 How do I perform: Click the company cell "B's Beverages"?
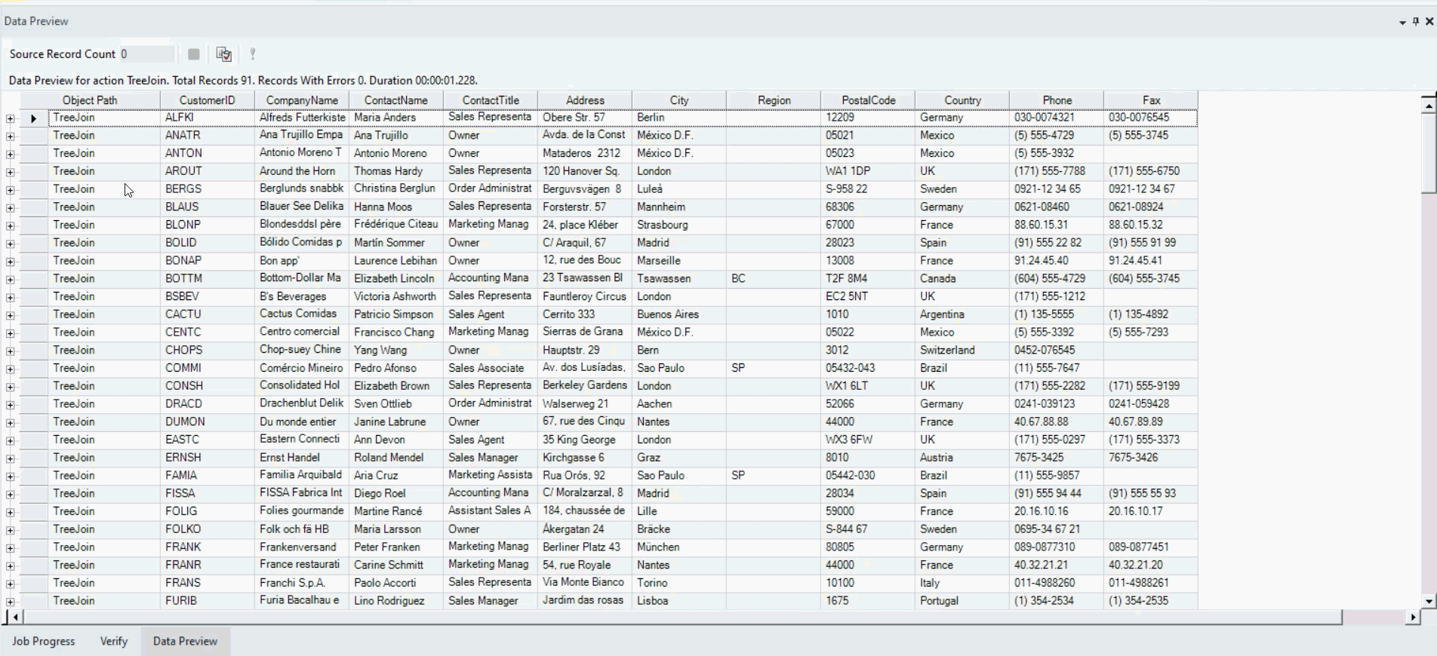[302, 296]
